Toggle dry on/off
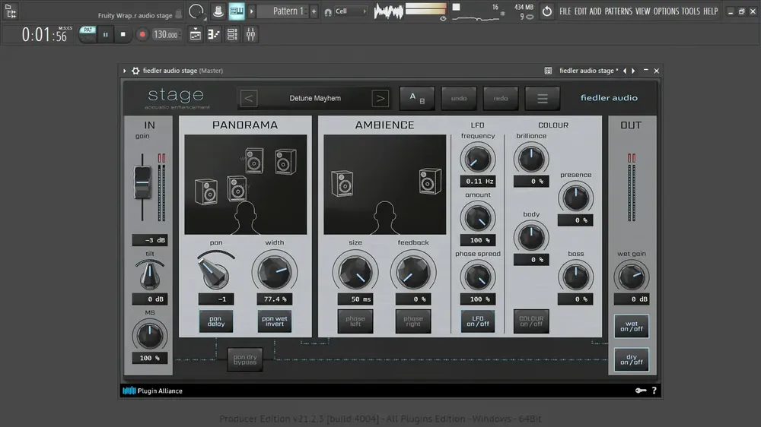This screenshot has width=761, height=427. click(x=632, y=359)
